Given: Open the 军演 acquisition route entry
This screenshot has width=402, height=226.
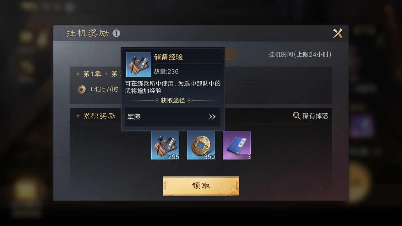Looking at the screenshot, I should click(173, 117).
